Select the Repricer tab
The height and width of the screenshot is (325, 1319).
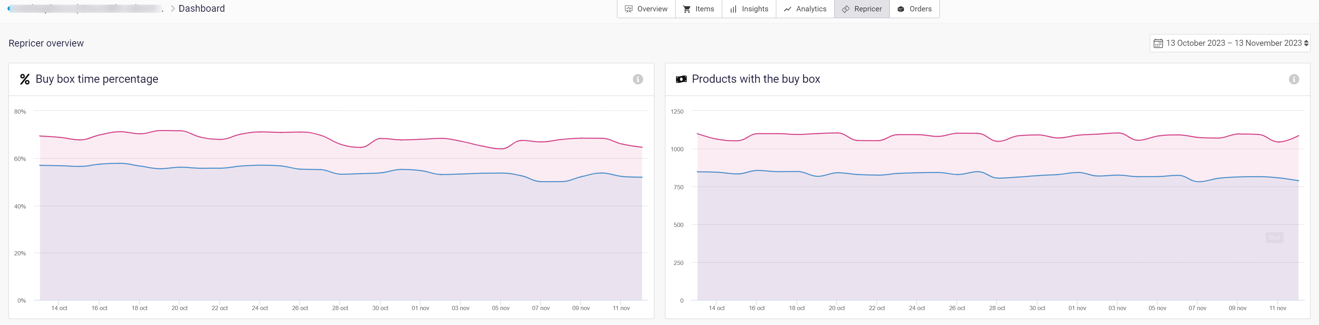click(862, 9)
